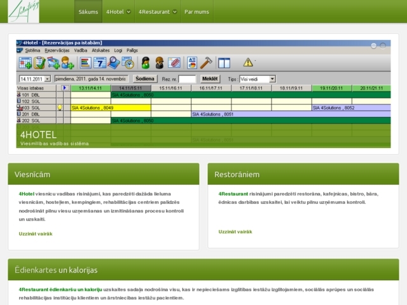Open the 14.11.2011 date dropdown
The image size is (407, 305).
click(x=48, y=79)
